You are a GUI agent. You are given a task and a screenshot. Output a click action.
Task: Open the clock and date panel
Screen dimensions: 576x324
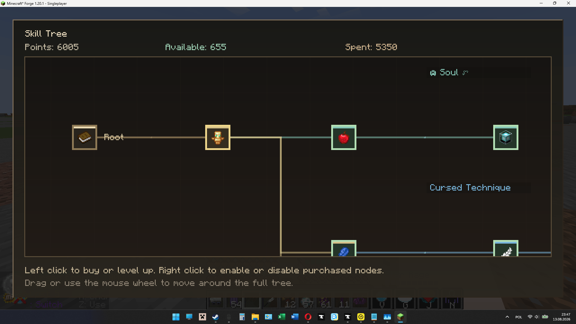point(562,317)
